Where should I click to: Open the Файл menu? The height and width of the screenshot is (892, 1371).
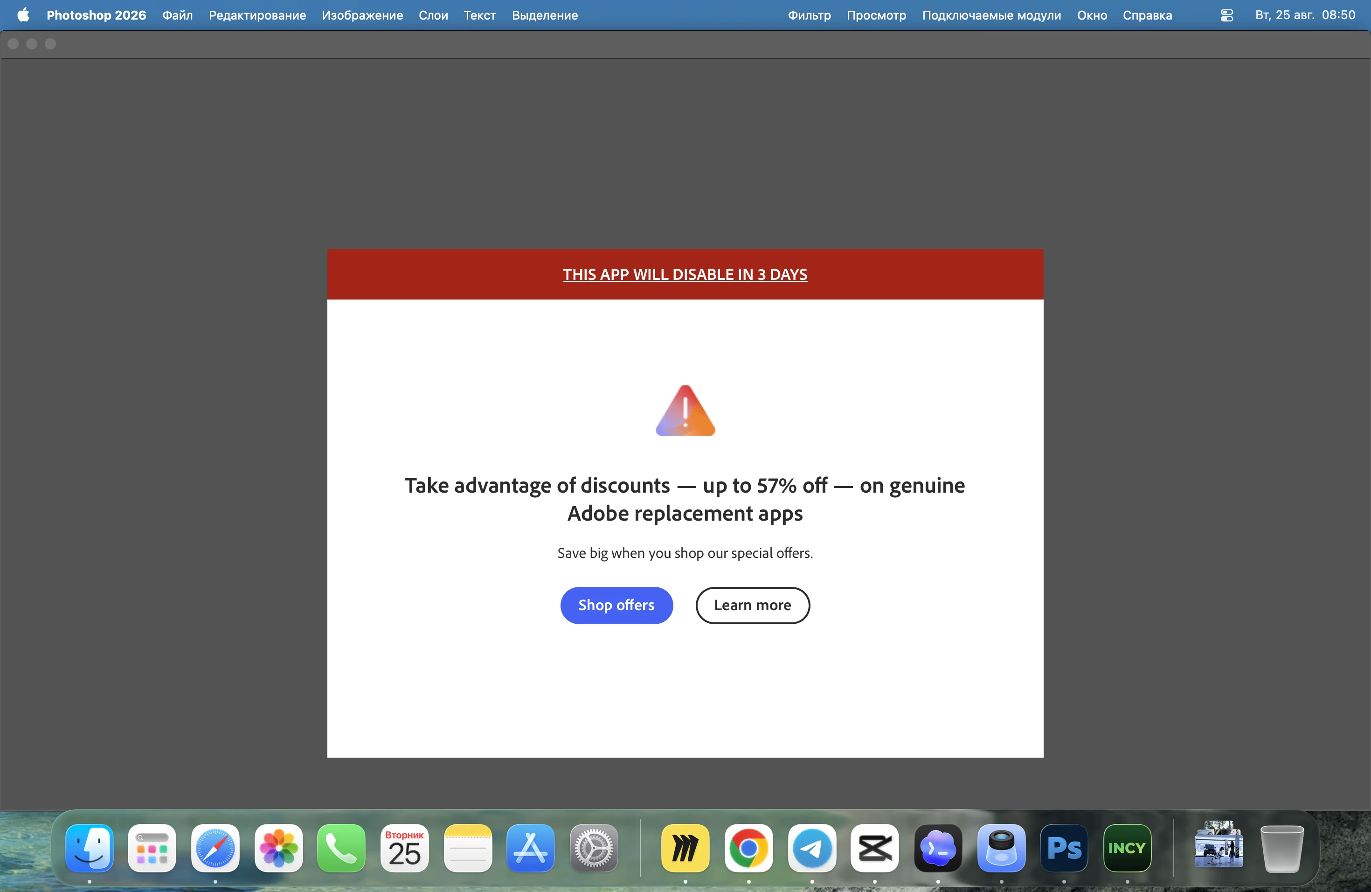177,15
